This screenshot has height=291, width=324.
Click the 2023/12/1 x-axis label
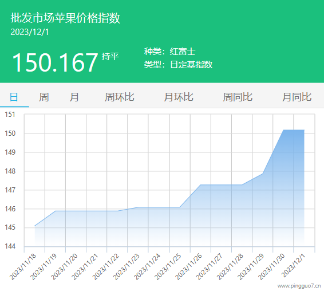click(293, 266)
